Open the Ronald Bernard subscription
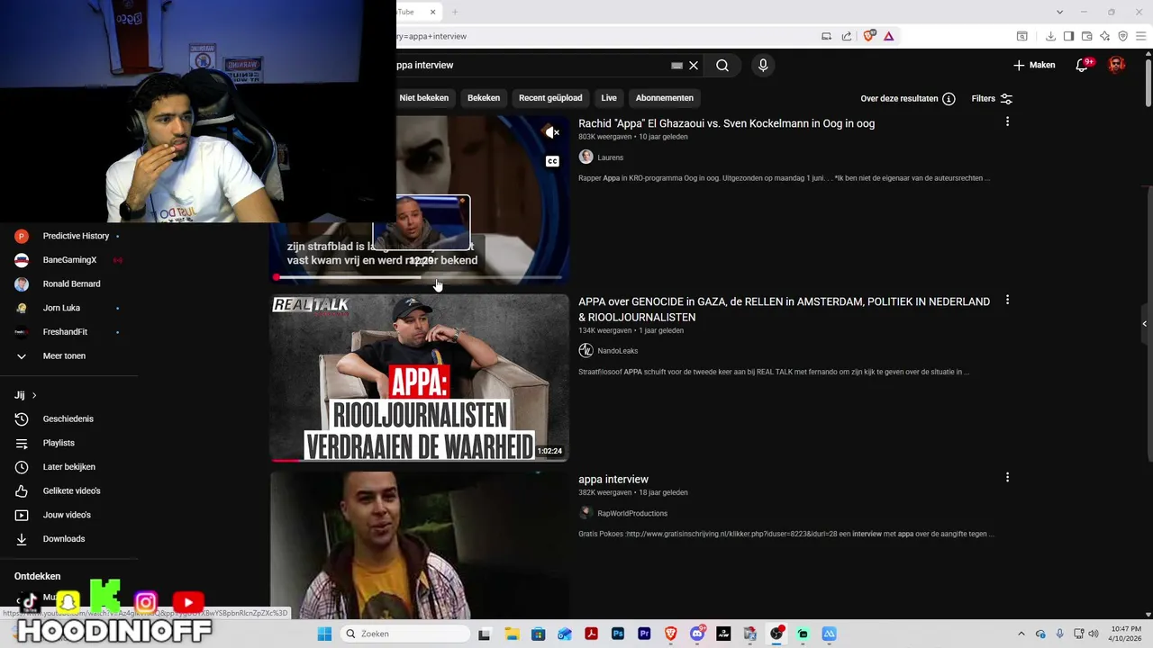This screenshot has width=1153, height=648. click(70, 283)
